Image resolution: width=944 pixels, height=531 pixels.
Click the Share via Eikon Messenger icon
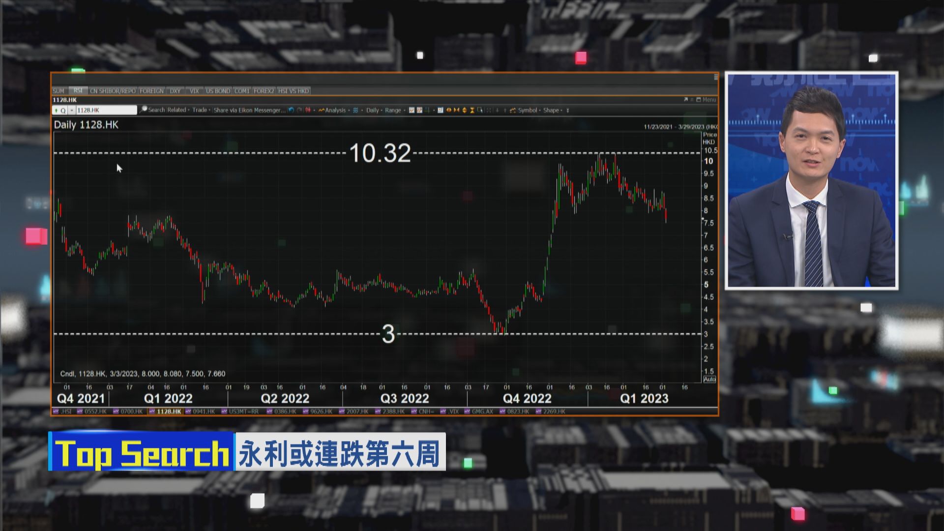click(x=248, y=110)
